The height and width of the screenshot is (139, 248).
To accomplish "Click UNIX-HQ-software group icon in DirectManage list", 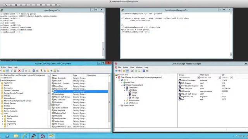I will [x=180, y=80].
